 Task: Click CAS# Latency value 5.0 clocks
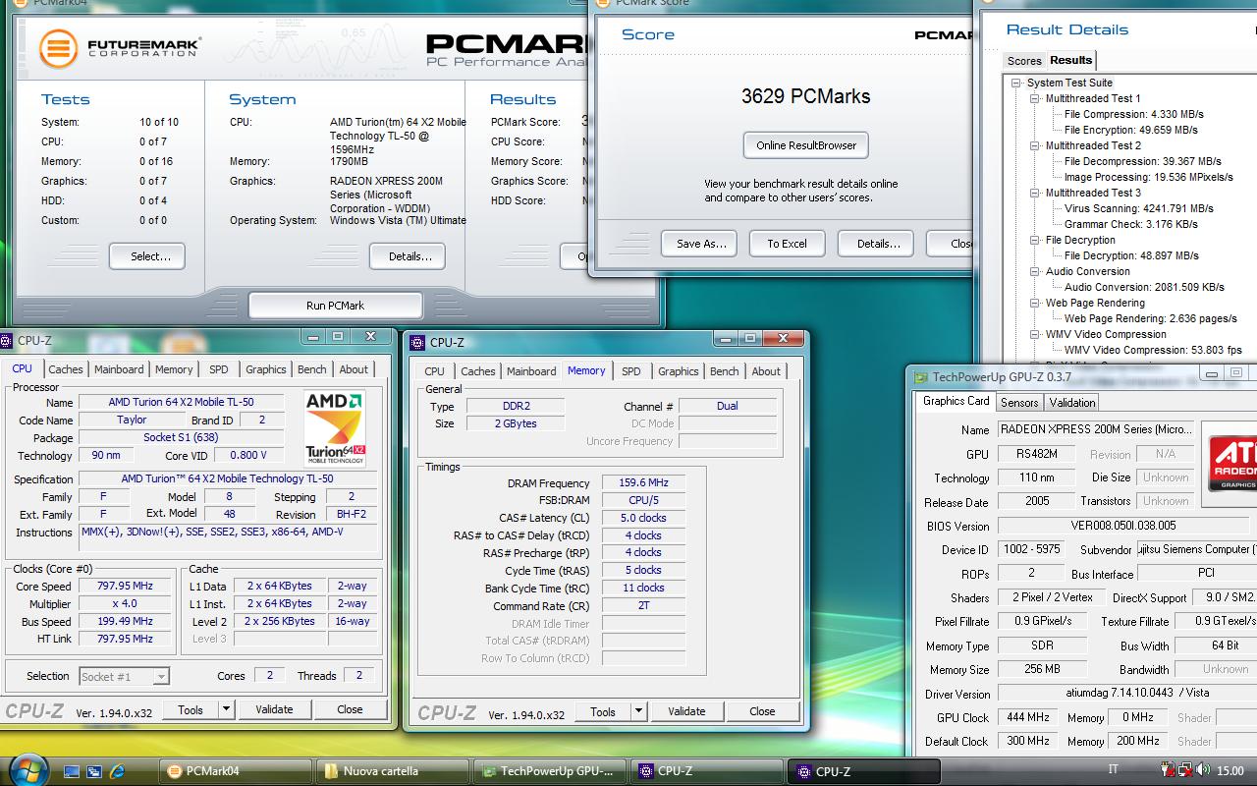643,518
